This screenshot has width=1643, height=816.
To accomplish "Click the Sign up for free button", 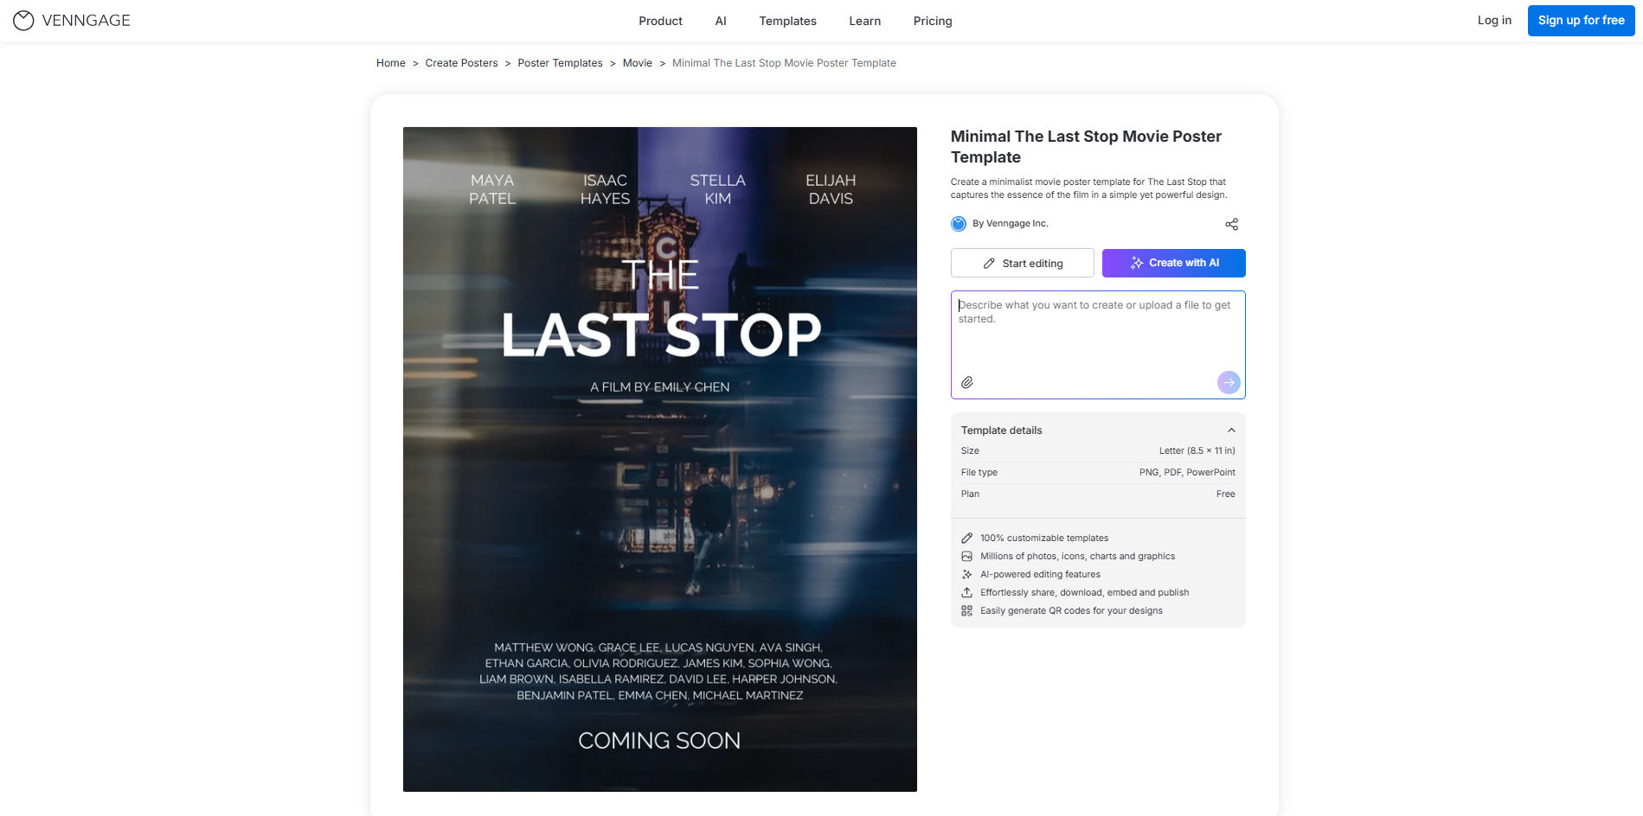I will (1581, 20).
